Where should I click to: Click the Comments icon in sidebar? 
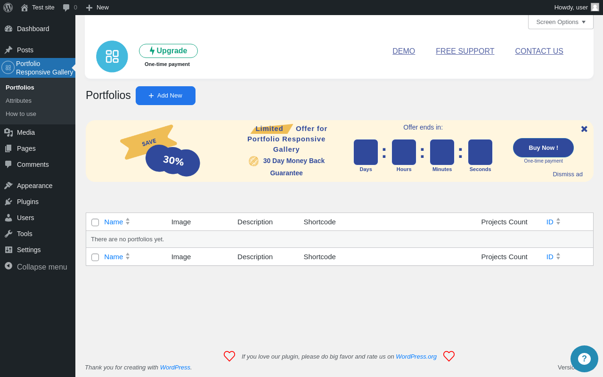click(x=8, y=164)
